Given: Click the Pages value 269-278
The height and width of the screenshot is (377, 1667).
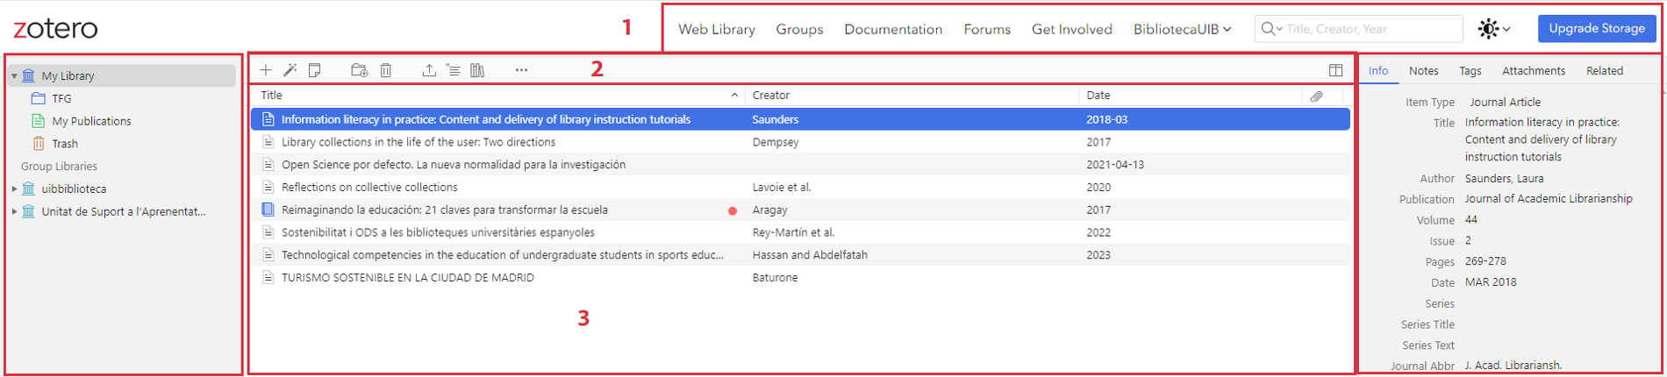Looking at the screenshot, I should 1486,261.
